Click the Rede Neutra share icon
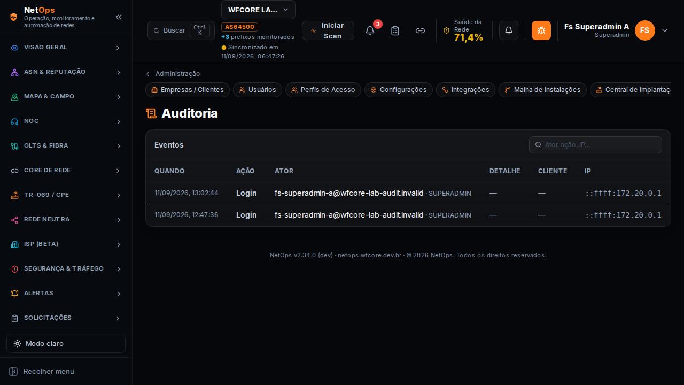Screen dimensions: 684x385 click(x=14, y=220)
